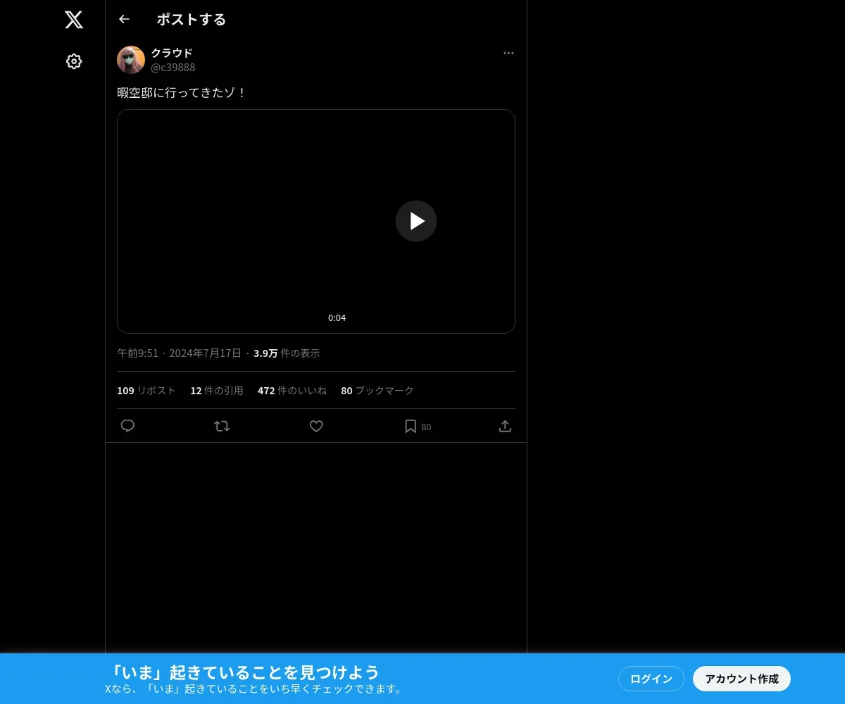Go back with the left arrow
Viewport: 845px width, 704px height.
[124, 19]
